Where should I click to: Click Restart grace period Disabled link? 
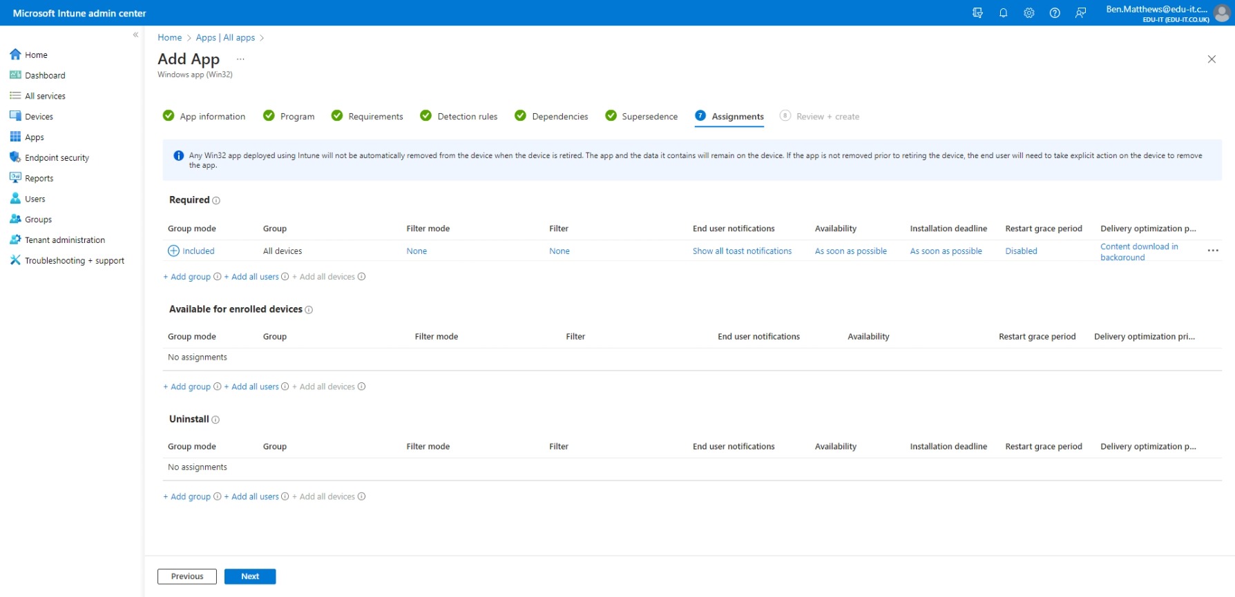(1021, 251)
